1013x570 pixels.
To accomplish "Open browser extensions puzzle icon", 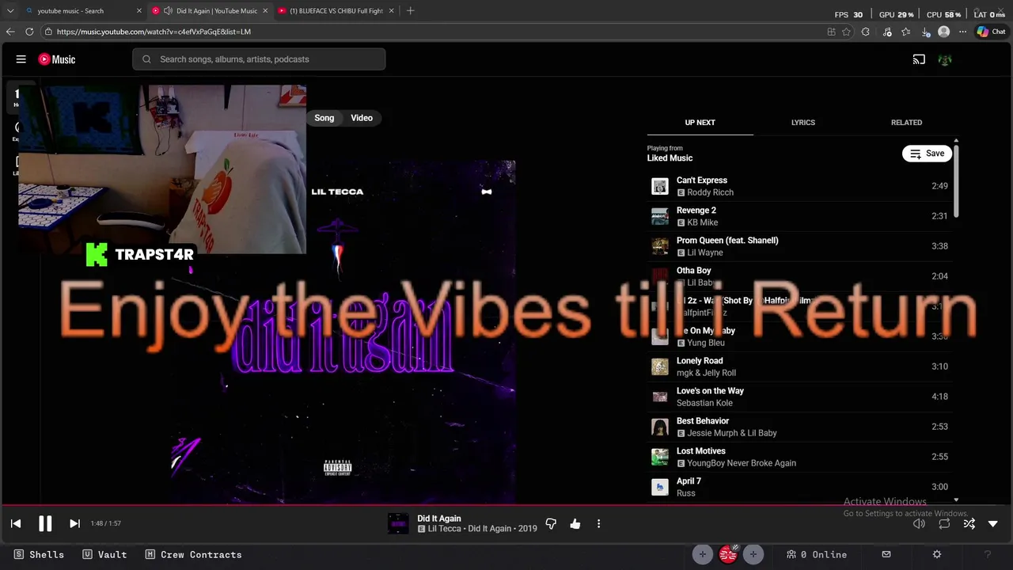I will click(865, 32).
